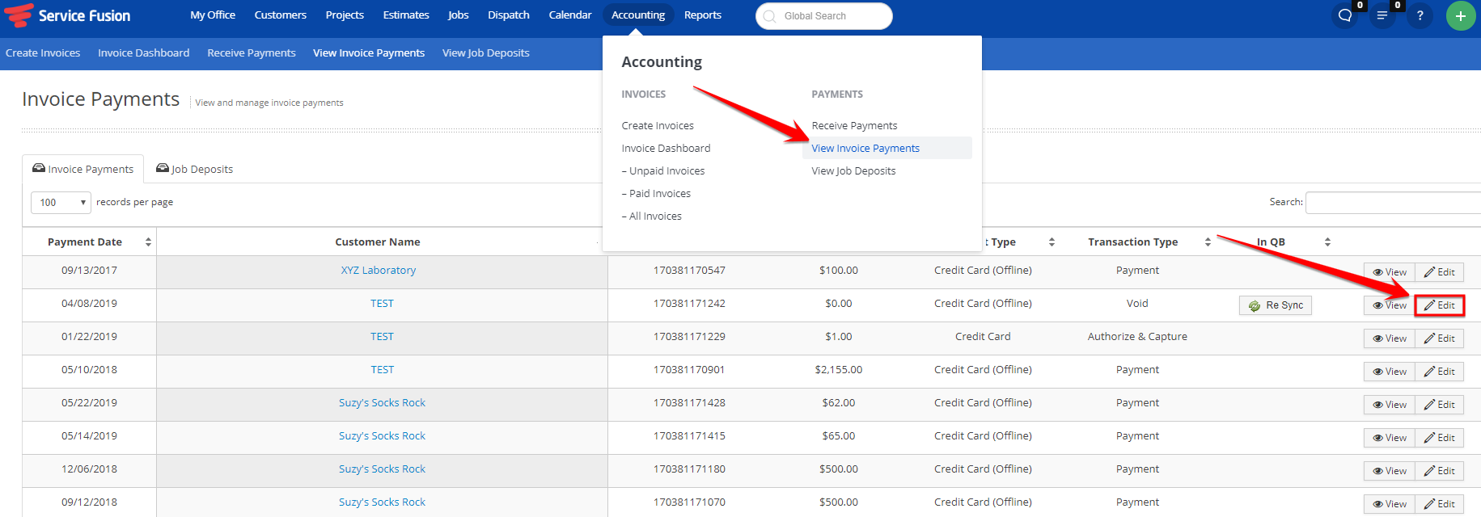Click the question mark help icon
1481x517 pixels.
pyautogui.click(x=1420, y=15)
